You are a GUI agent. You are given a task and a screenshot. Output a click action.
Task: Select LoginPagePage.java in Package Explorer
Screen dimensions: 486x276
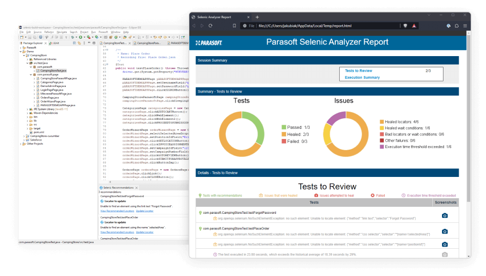(50, 90)
